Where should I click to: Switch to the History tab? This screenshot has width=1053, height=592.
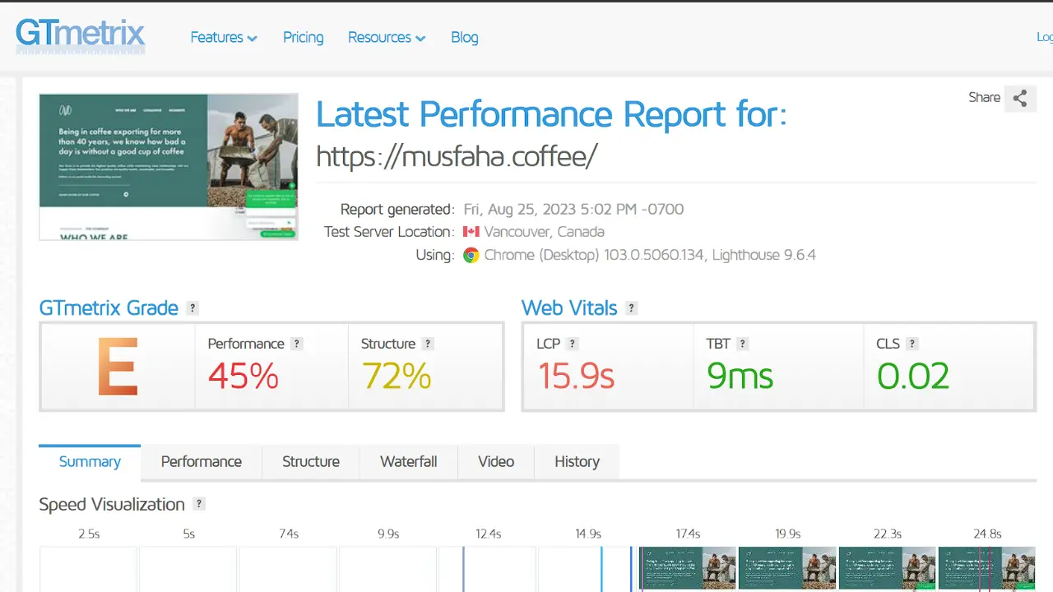pos(577,462)
